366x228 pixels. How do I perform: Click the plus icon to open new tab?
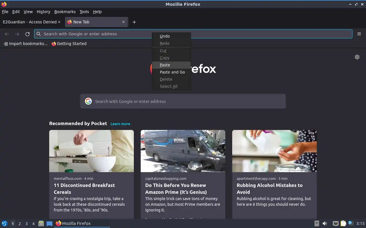pyautogui.click(x=134, y=22)
